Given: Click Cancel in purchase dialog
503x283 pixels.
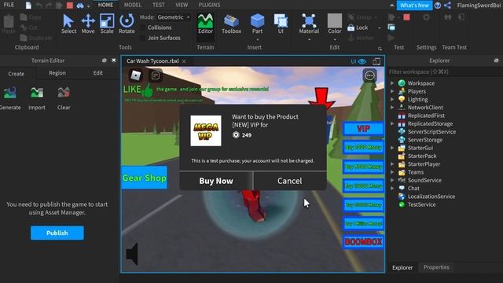Looking at the screenshot, I should point(290,181).
